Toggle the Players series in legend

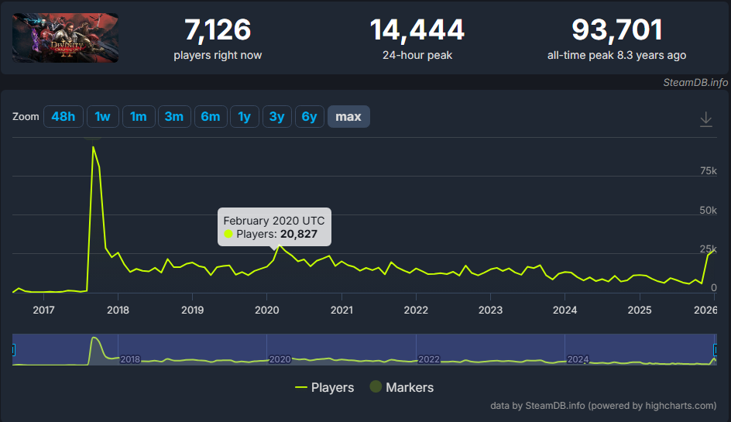[x=324, y=387]
